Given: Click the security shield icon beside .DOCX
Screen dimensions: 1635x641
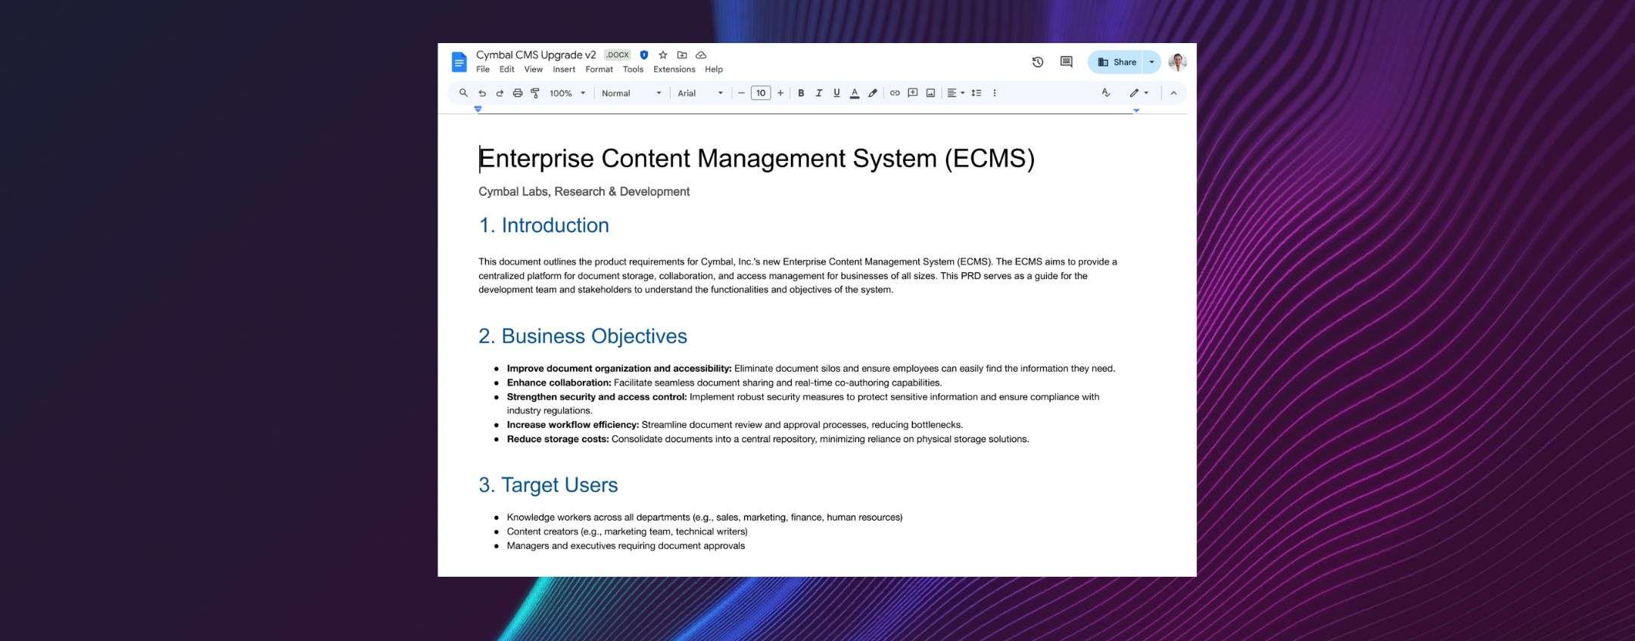Looking at the screenshot, I should [644, 55].
